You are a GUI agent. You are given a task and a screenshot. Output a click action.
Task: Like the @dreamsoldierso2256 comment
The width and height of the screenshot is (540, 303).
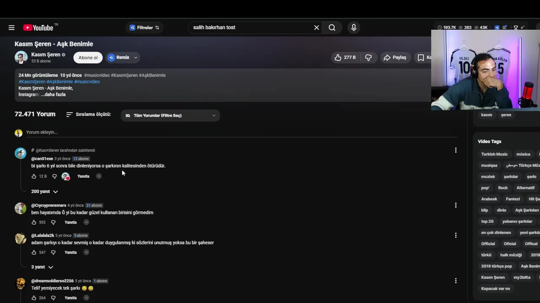(34, 298)
